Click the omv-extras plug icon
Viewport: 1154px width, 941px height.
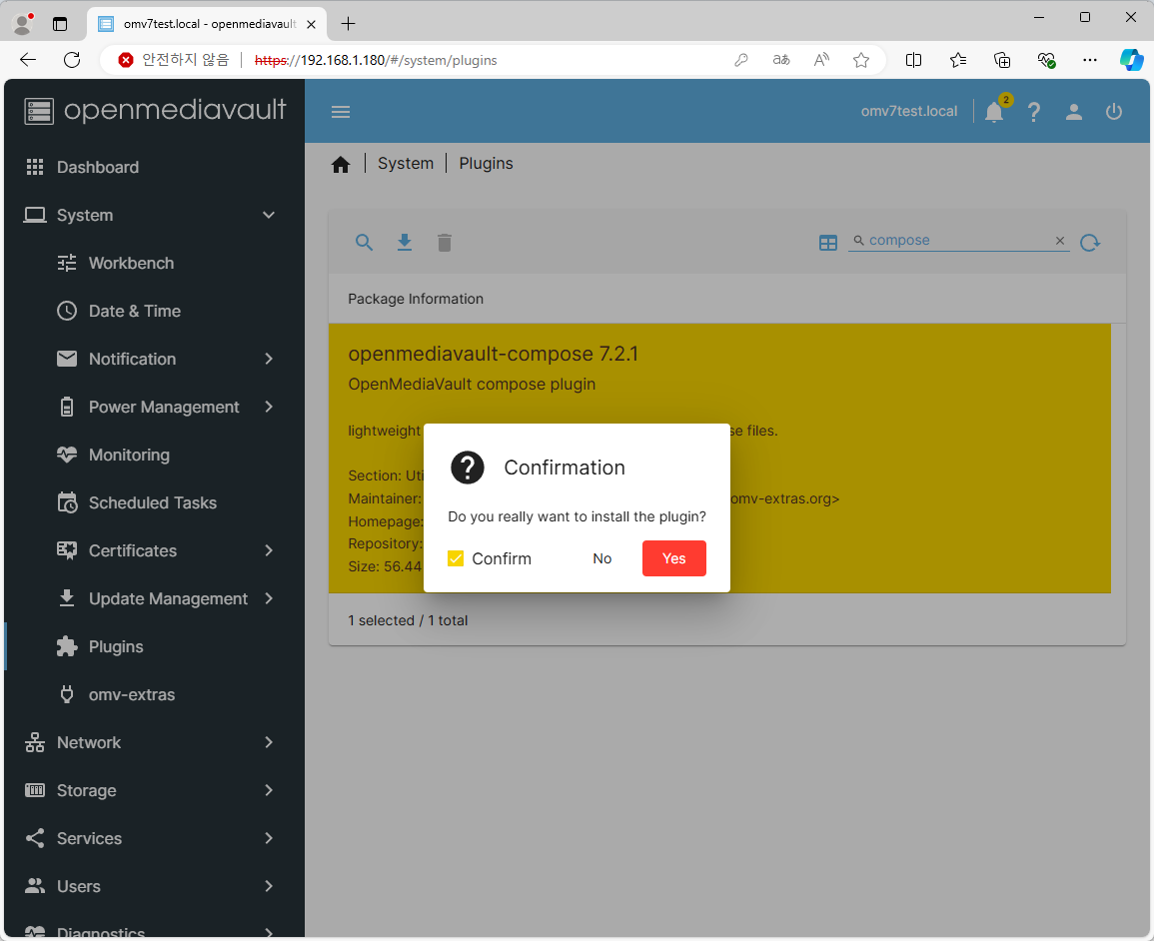coord(67,694)
